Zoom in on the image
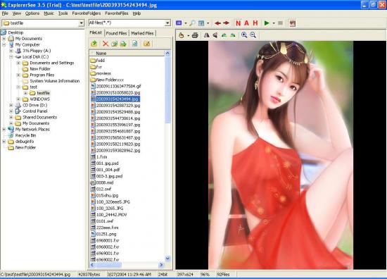Screen dimensions: 387x279 [x=244, y=35]
